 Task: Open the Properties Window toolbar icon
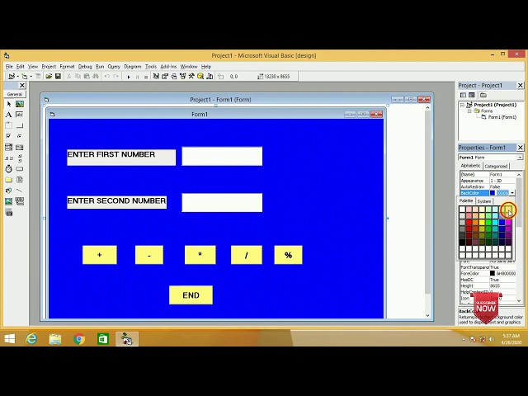point(165,77)
